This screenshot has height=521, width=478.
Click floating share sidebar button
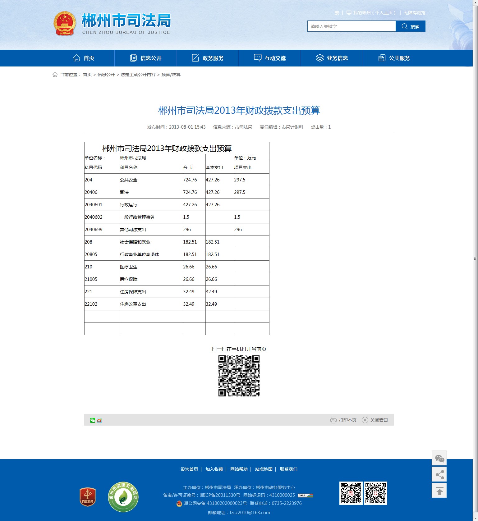coord(439,474)
